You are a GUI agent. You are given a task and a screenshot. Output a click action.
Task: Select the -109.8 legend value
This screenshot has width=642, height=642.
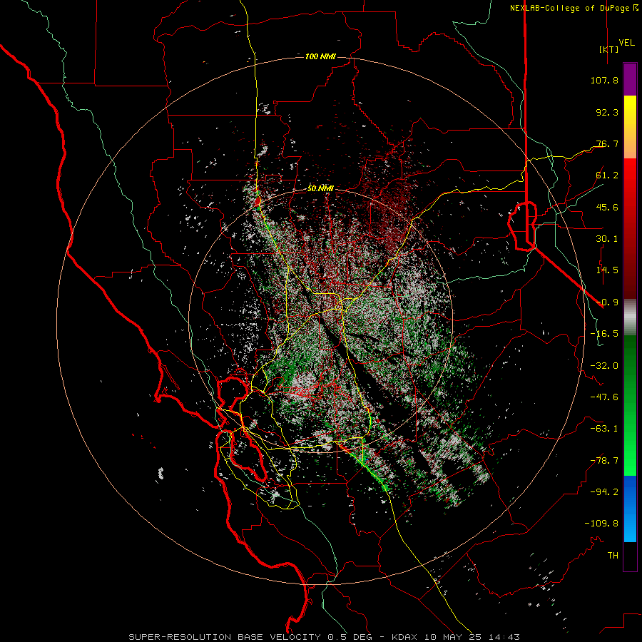coord(601,524)
